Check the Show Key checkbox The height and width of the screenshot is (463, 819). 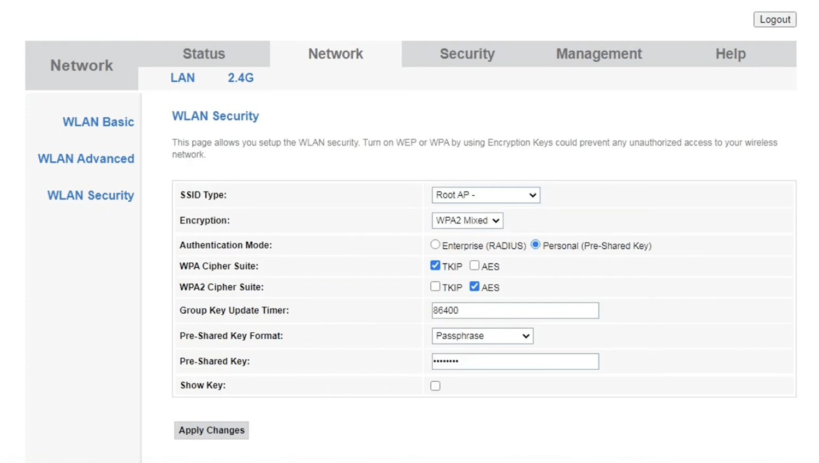point(435,386)
